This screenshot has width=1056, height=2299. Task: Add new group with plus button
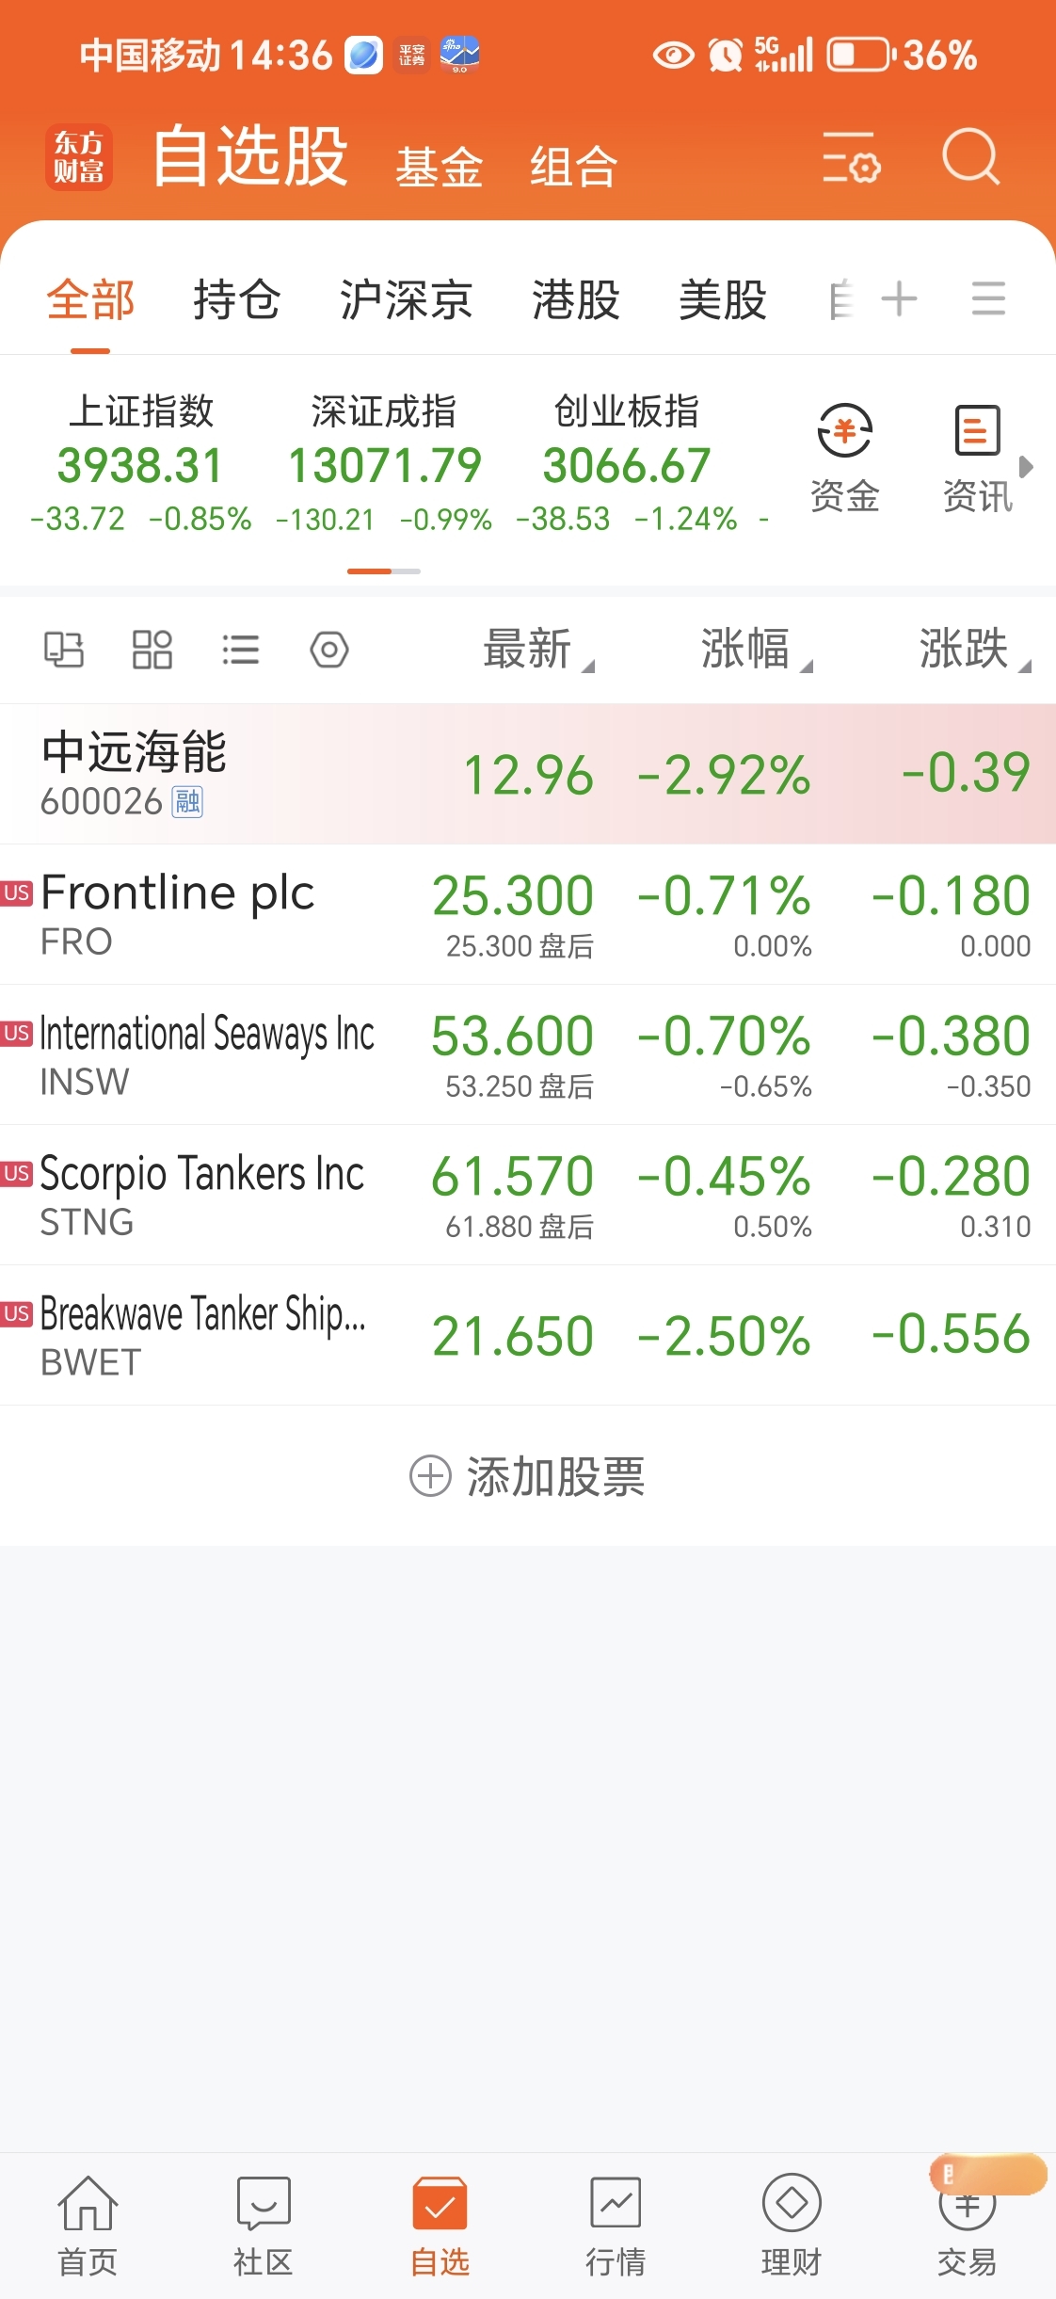click(899, 299)
